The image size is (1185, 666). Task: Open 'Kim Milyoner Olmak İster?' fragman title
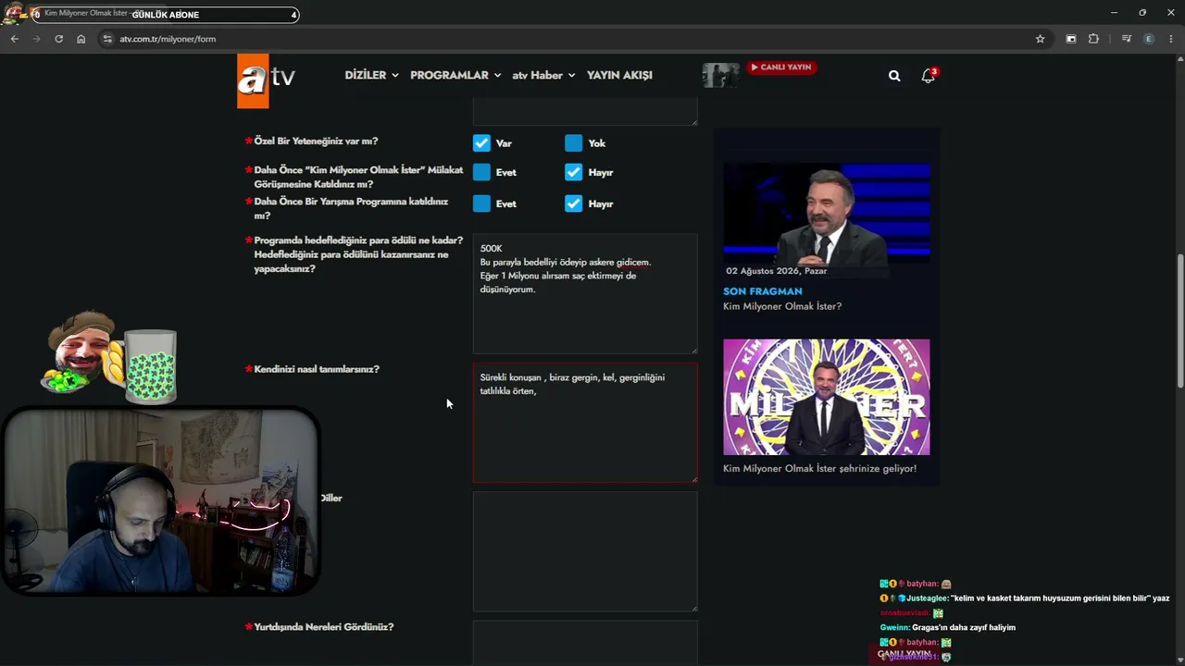pos(782,306)
